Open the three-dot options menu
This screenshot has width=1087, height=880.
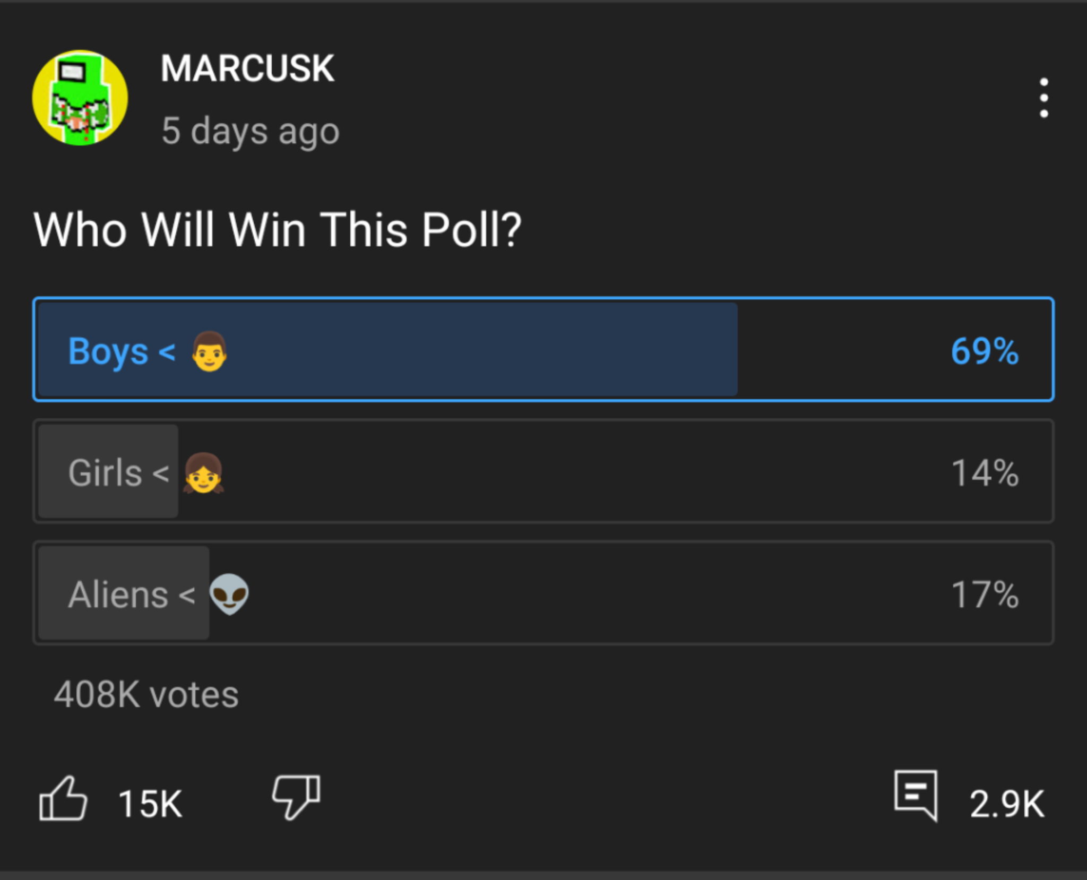pos(1044,98)
